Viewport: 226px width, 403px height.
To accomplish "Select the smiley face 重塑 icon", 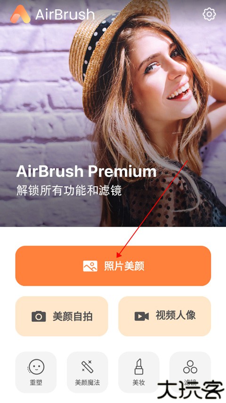I will [x=36, y=367].
